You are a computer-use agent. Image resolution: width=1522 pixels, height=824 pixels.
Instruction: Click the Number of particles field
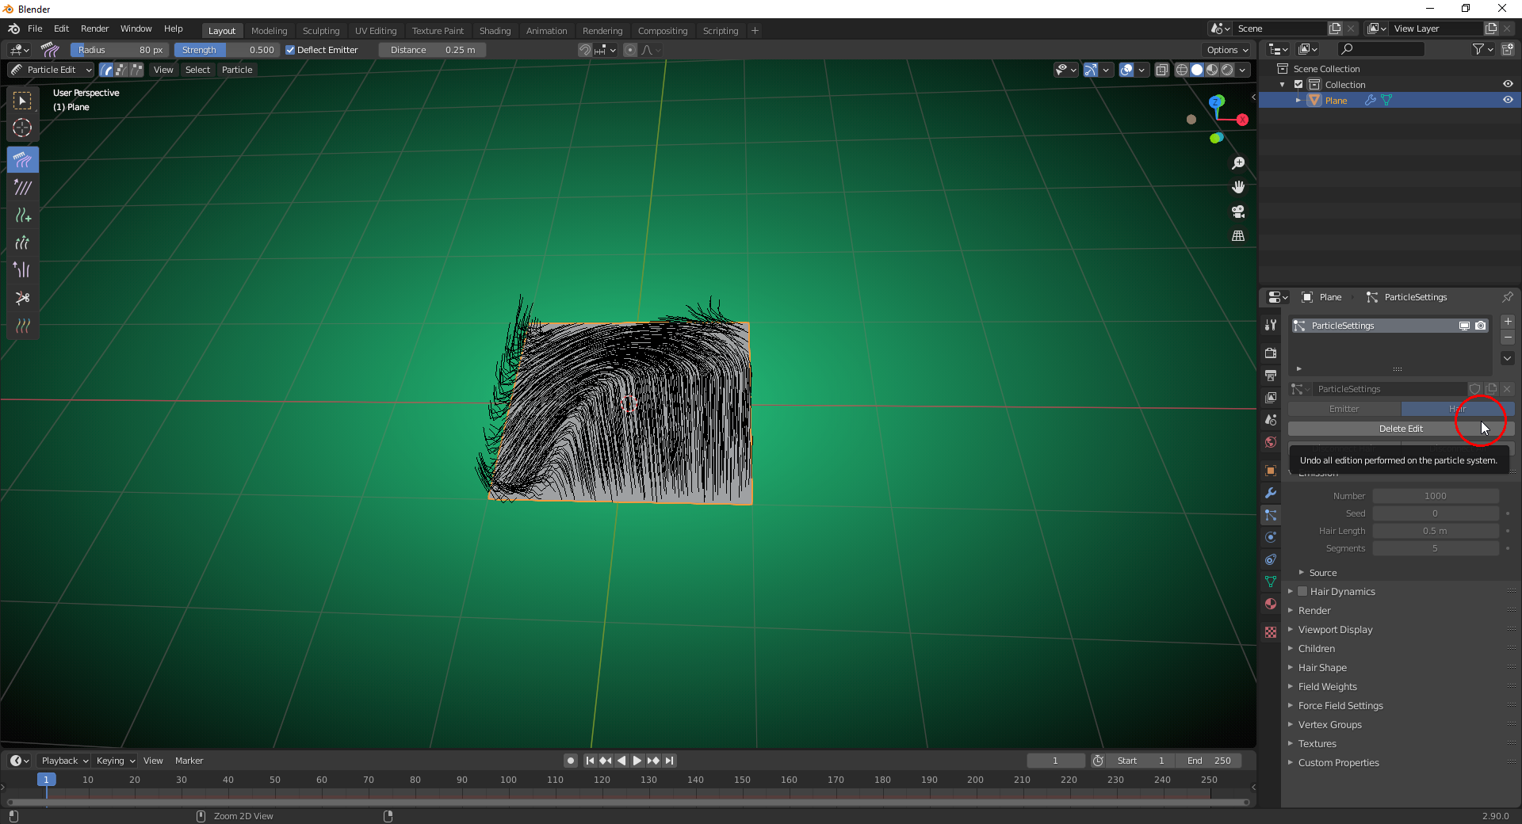coord(1435,496)
